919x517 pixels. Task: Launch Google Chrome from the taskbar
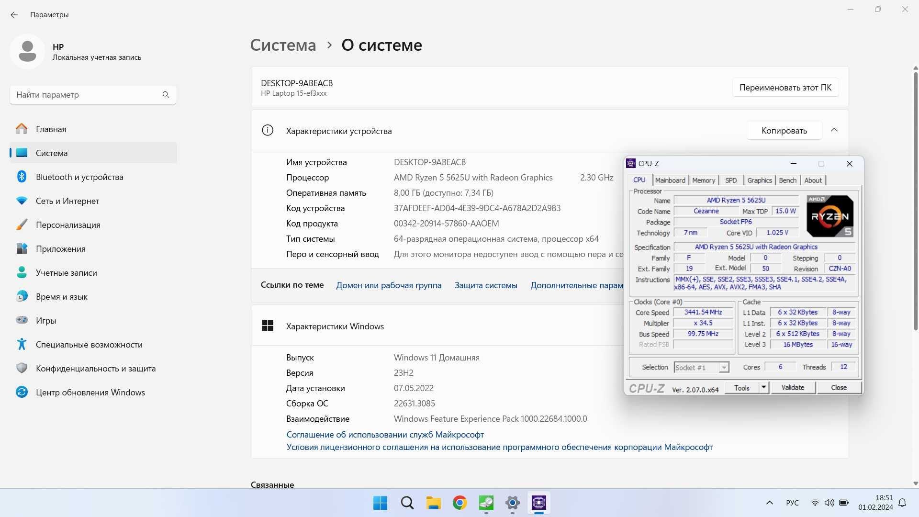(460, 503)
